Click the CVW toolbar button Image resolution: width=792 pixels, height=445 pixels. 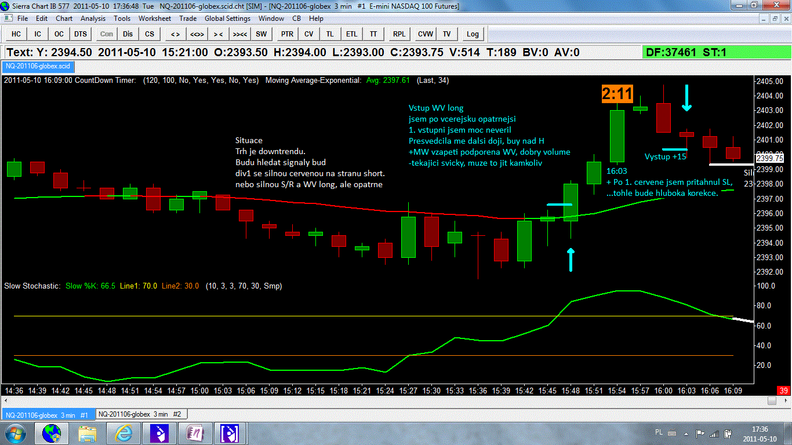425,34
